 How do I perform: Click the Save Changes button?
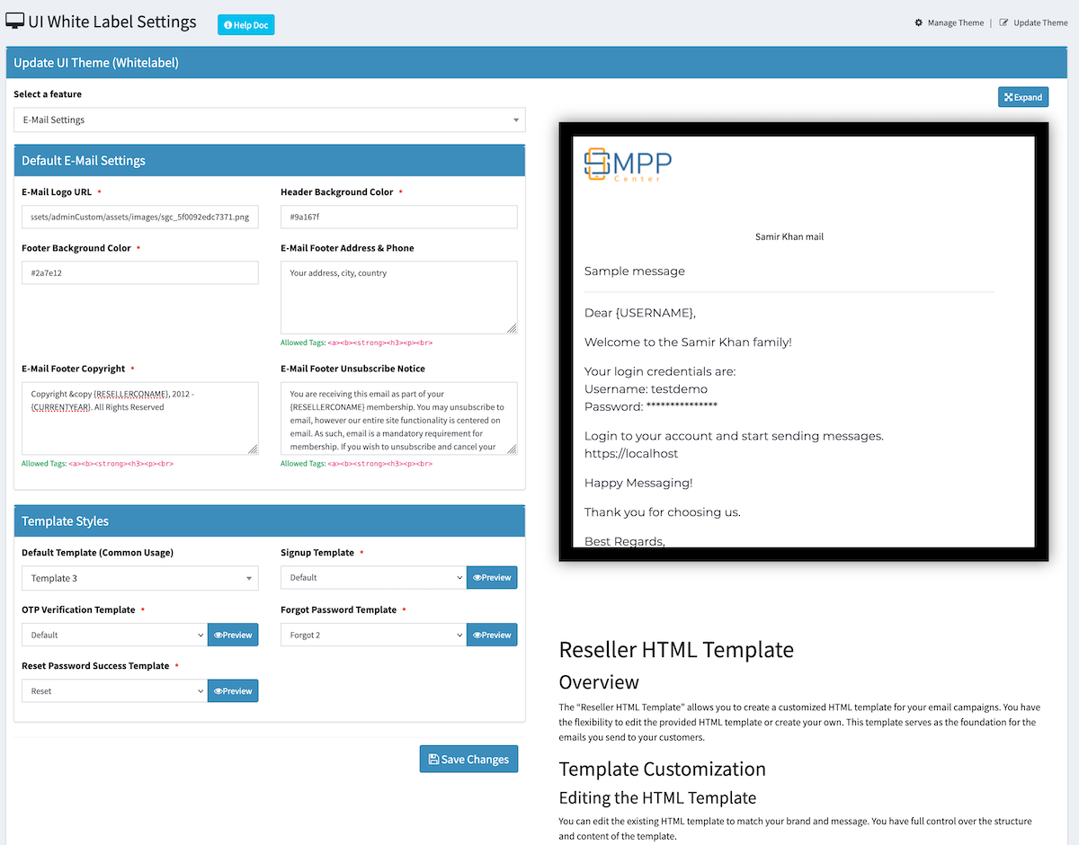(x=468, y=759)
